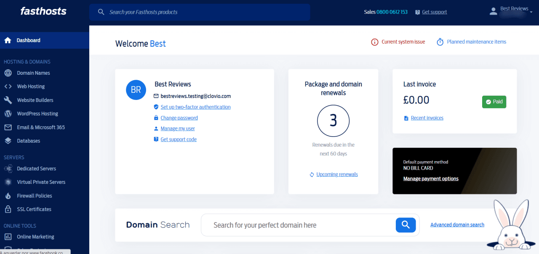This screenshot has height=254, width=539.
Task: Click Manage payment options link
Action: pos(431,179)
